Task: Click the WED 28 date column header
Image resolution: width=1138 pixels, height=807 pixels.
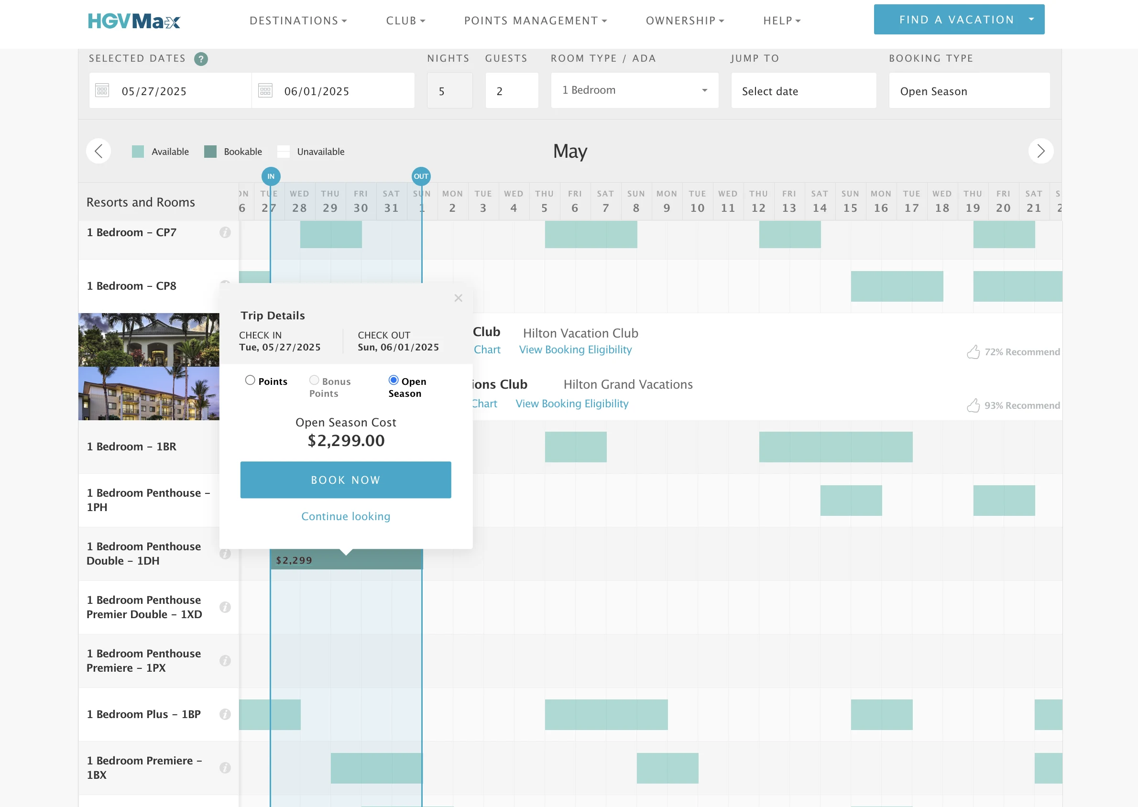Action: 300,201
